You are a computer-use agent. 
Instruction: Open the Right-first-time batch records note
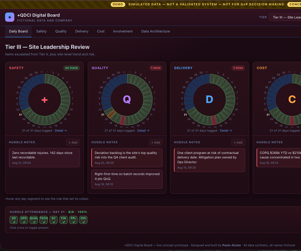[127, 179]
